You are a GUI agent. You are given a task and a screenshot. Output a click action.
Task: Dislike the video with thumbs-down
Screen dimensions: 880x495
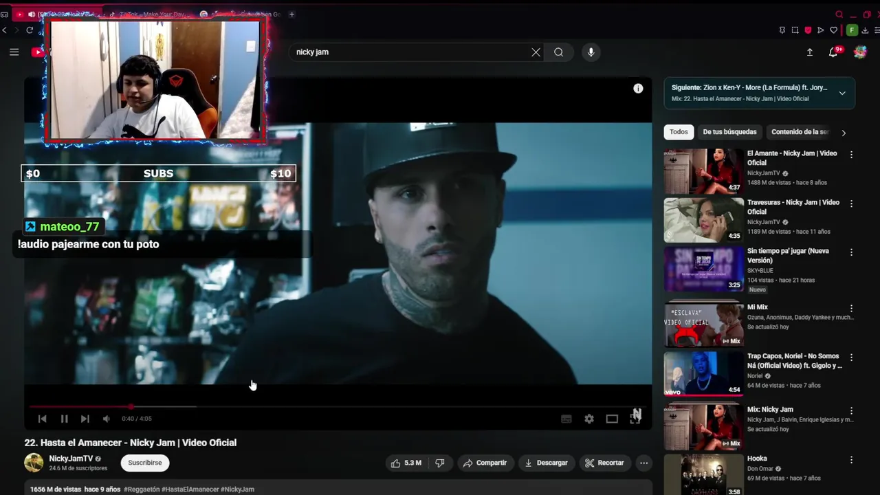(440, 463)
